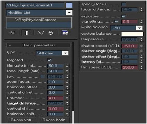147x124 pixels.
Task: Click the vertical shift spinner arrows
Action: coord(67,109)
